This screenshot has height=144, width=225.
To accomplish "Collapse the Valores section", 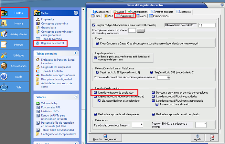I will point(76,97).
